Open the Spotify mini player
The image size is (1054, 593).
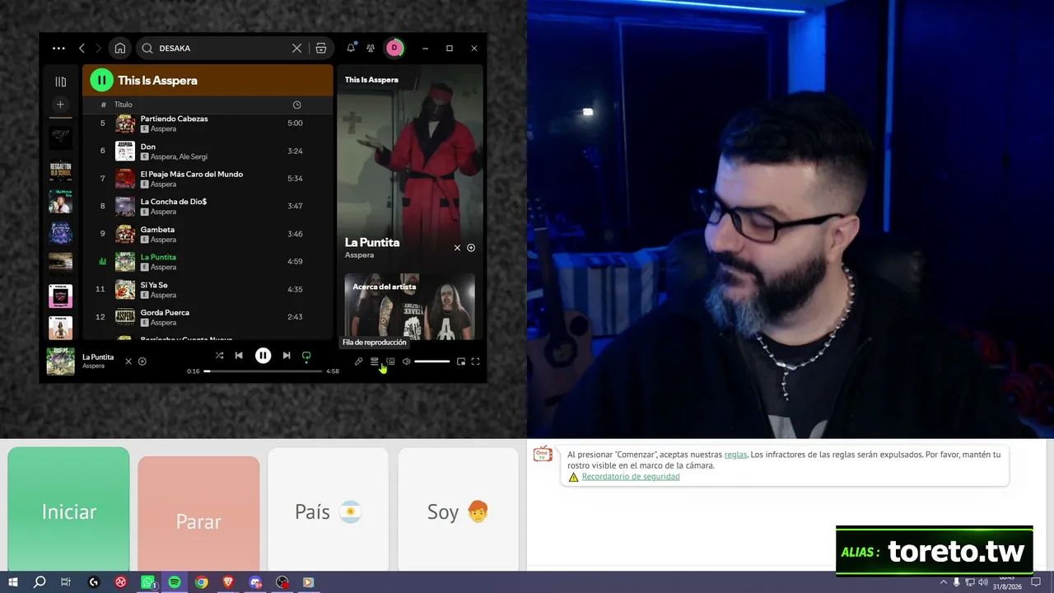pyautogui.click(x=461, y=362)
